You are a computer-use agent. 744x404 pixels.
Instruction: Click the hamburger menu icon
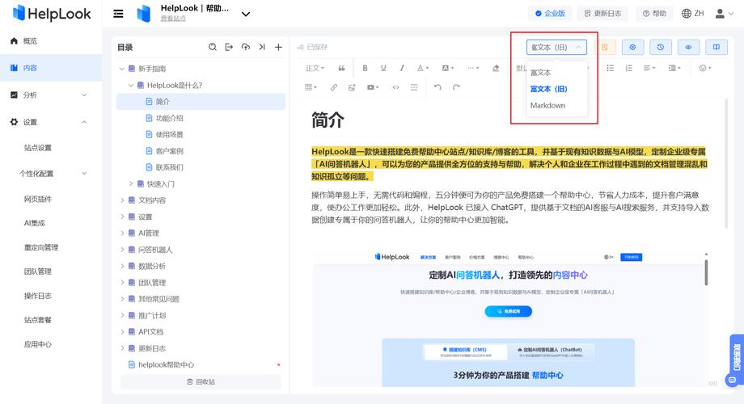[x=118, y=14]
